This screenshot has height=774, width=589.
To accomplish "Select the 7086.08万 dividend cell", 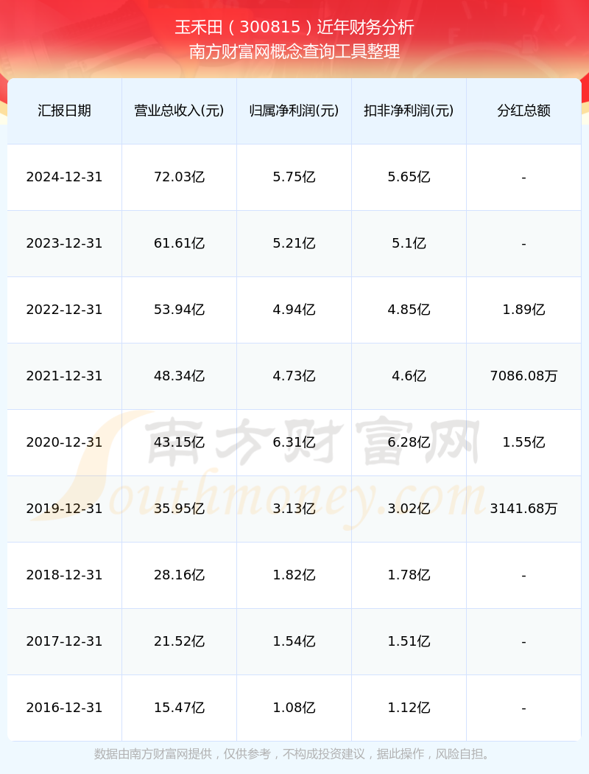I will [524, 377].
